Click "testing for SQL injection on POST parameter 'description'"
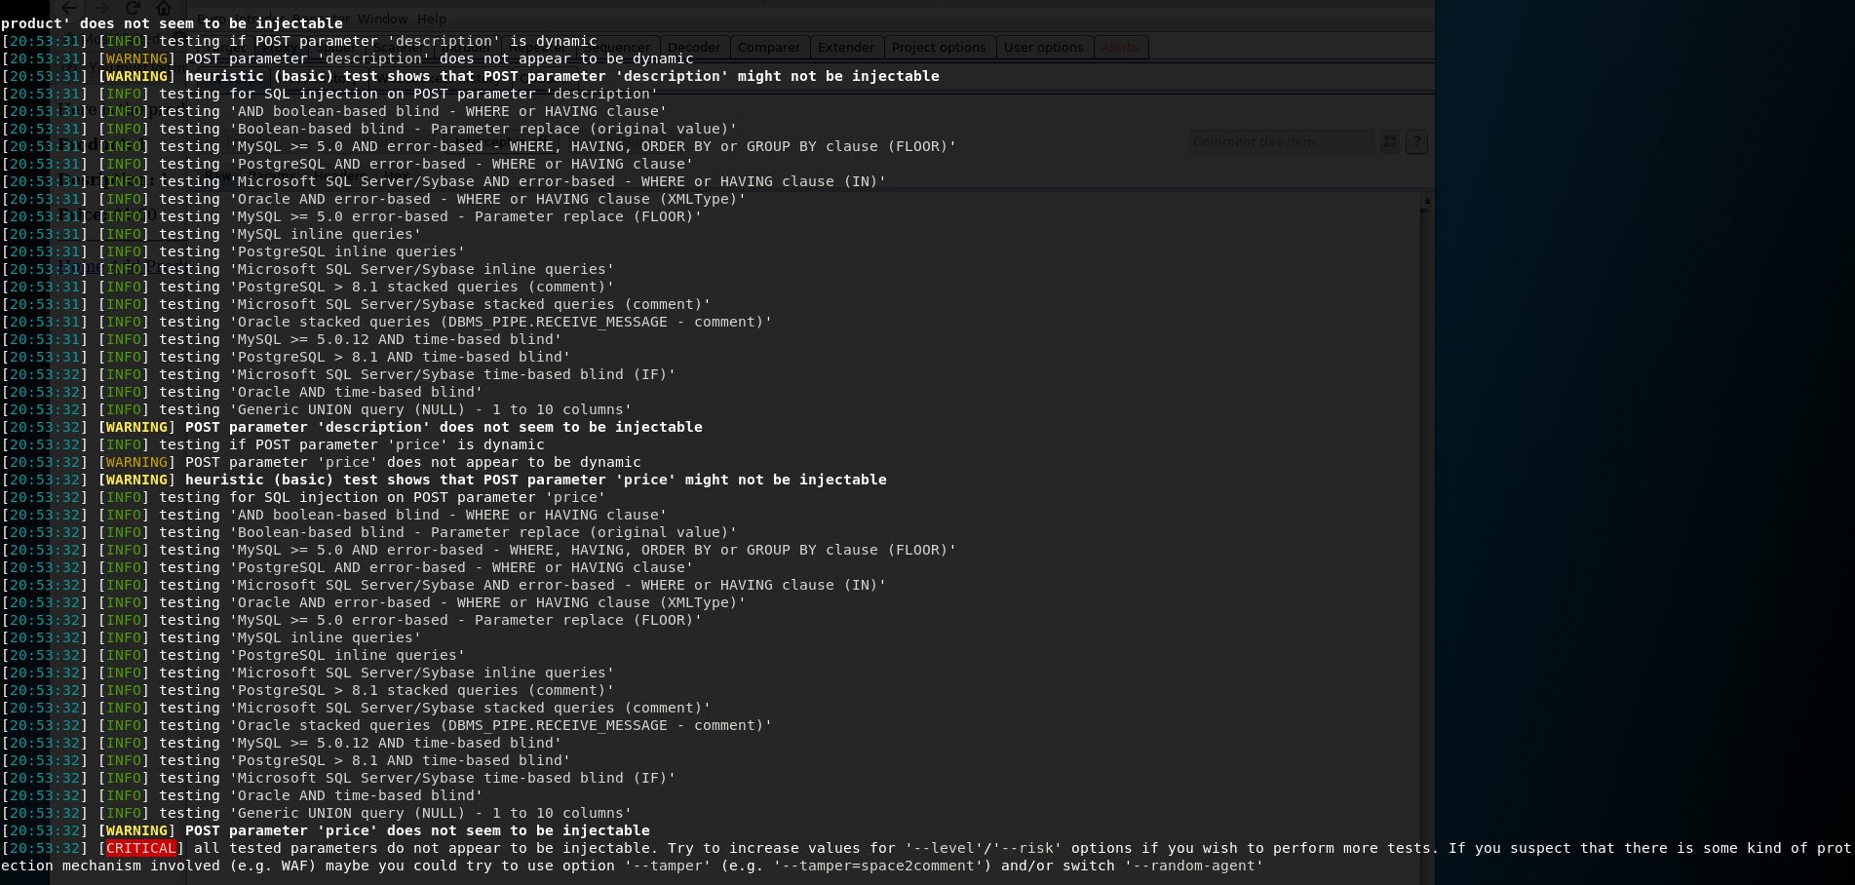Image resolution: width=1855 pixels, height=885 pixels. pyautogui.click(x=408, y=94)
